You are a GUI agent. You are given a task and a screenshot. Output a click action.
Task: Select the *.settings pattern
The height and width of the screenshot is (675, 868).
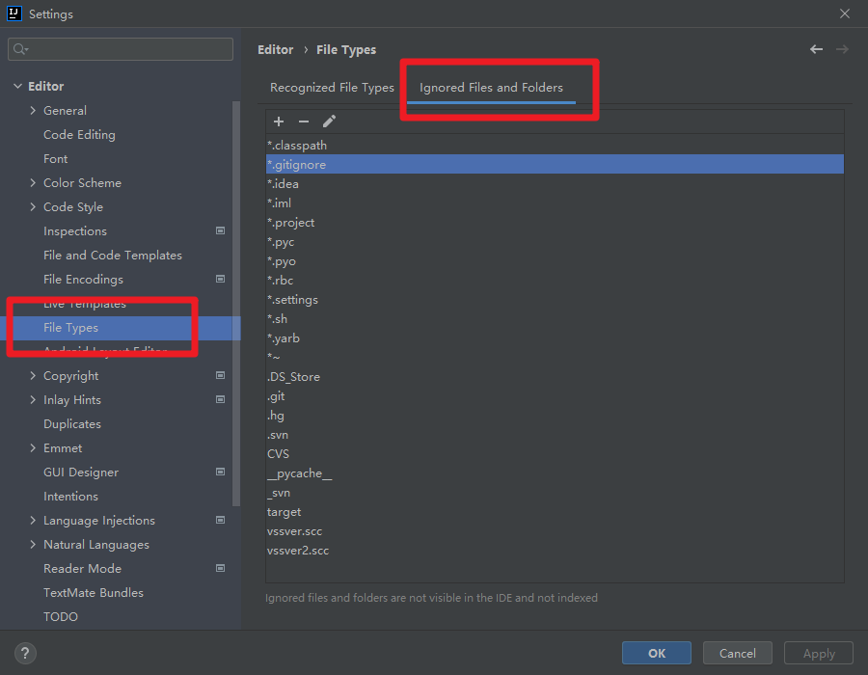pos(555,299)
